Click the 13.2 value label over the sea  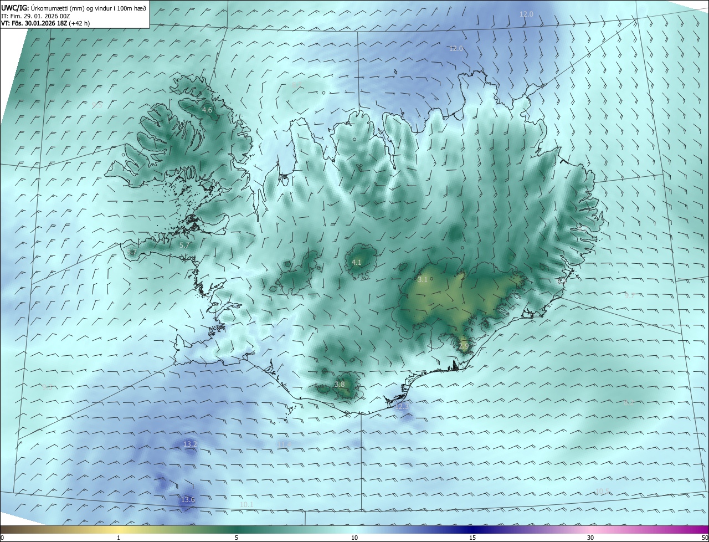coord(190,444)
